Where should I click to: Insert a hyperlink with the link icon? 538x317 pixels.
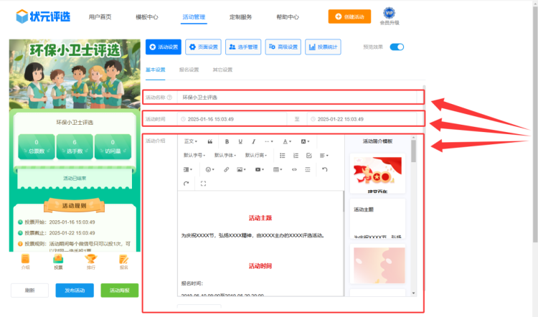227,169
